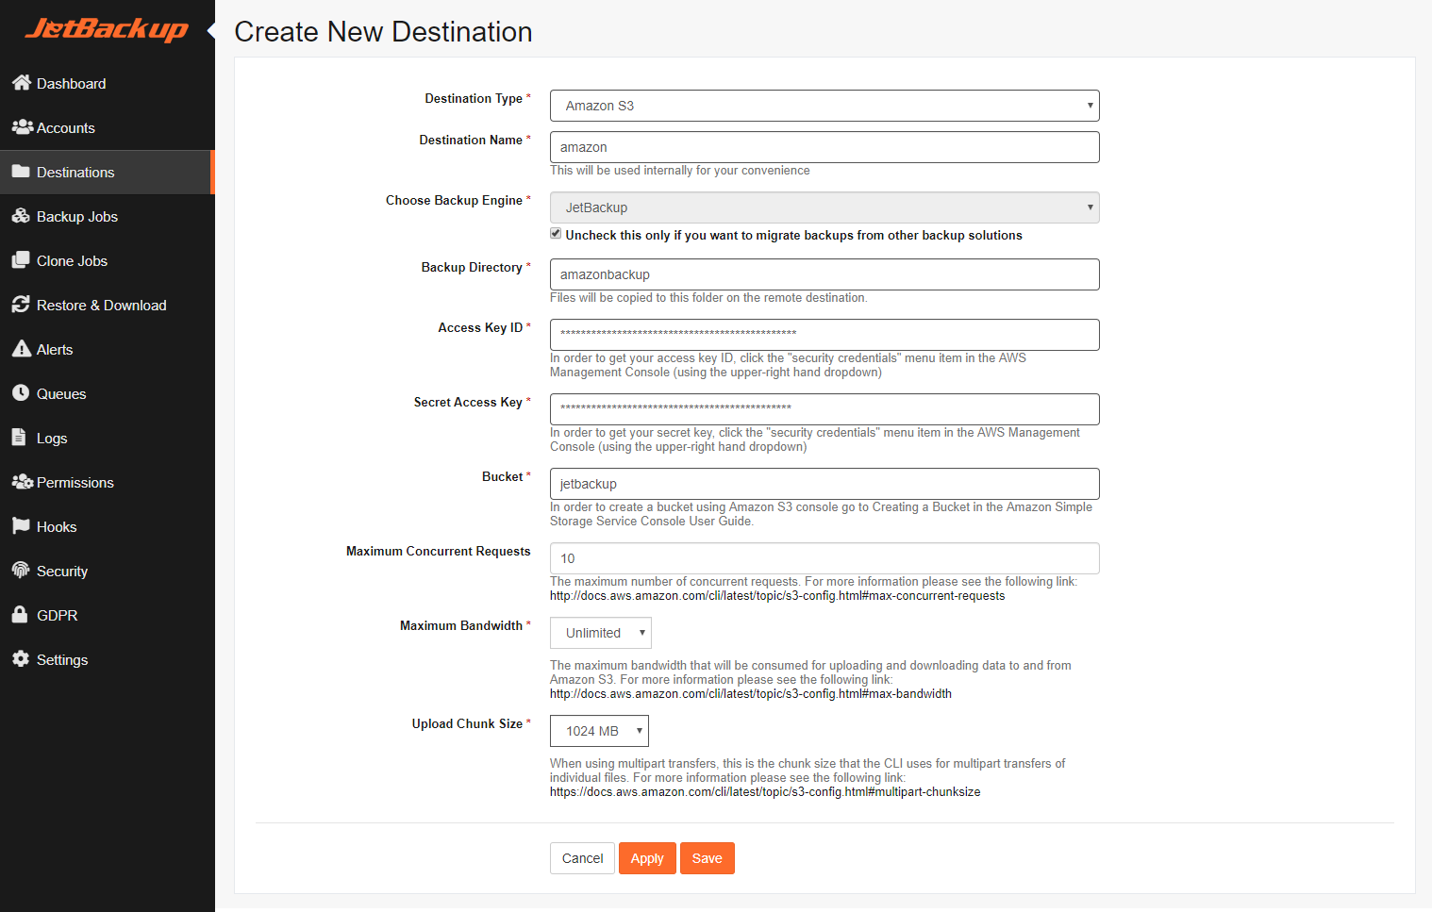The height and width of the screenshot is (912, 1432).
Task: Click the 'Upload Chunk Size' label
Action: (467, 723)
